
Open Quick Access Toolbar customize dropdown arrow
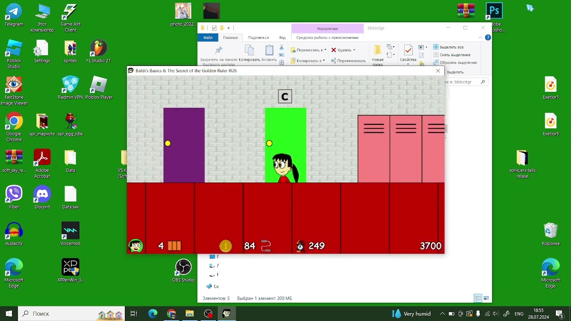click(x=228, y=28)
